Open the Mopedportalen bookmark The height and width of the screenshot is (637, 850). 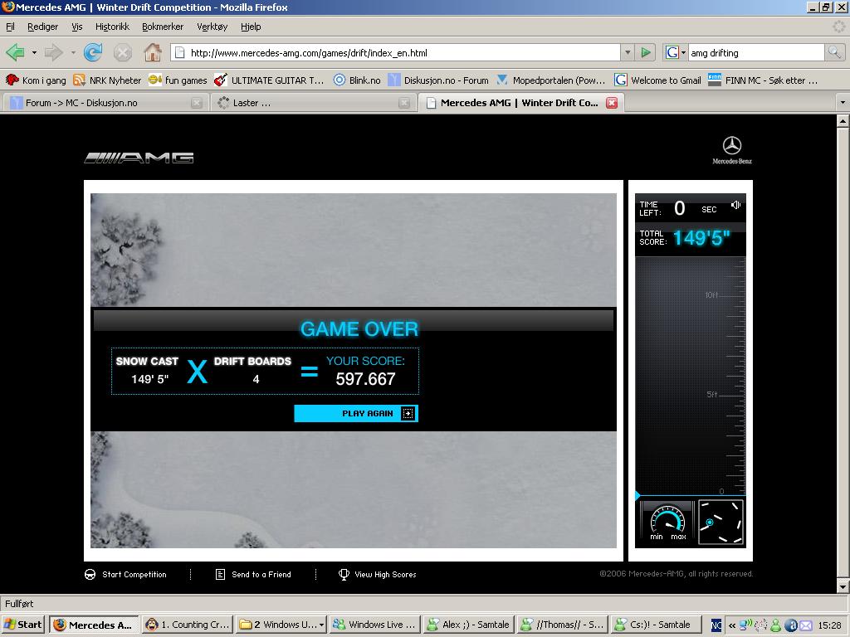[x=551, y=80]
